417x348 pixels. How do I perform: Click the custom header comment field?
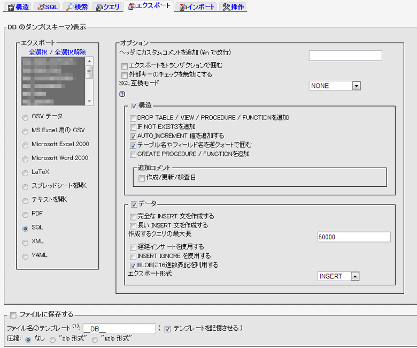coord(345,56)
